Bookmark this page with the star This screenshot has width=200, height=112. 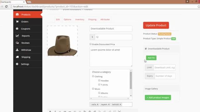click(199, 7)
